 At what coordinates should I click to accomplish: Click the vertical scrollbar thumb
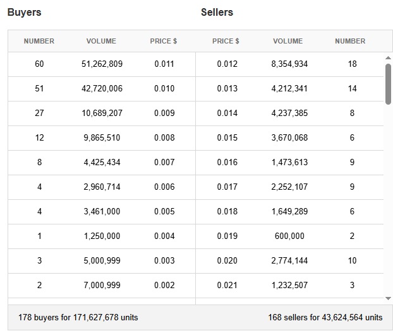coord(388,84)
